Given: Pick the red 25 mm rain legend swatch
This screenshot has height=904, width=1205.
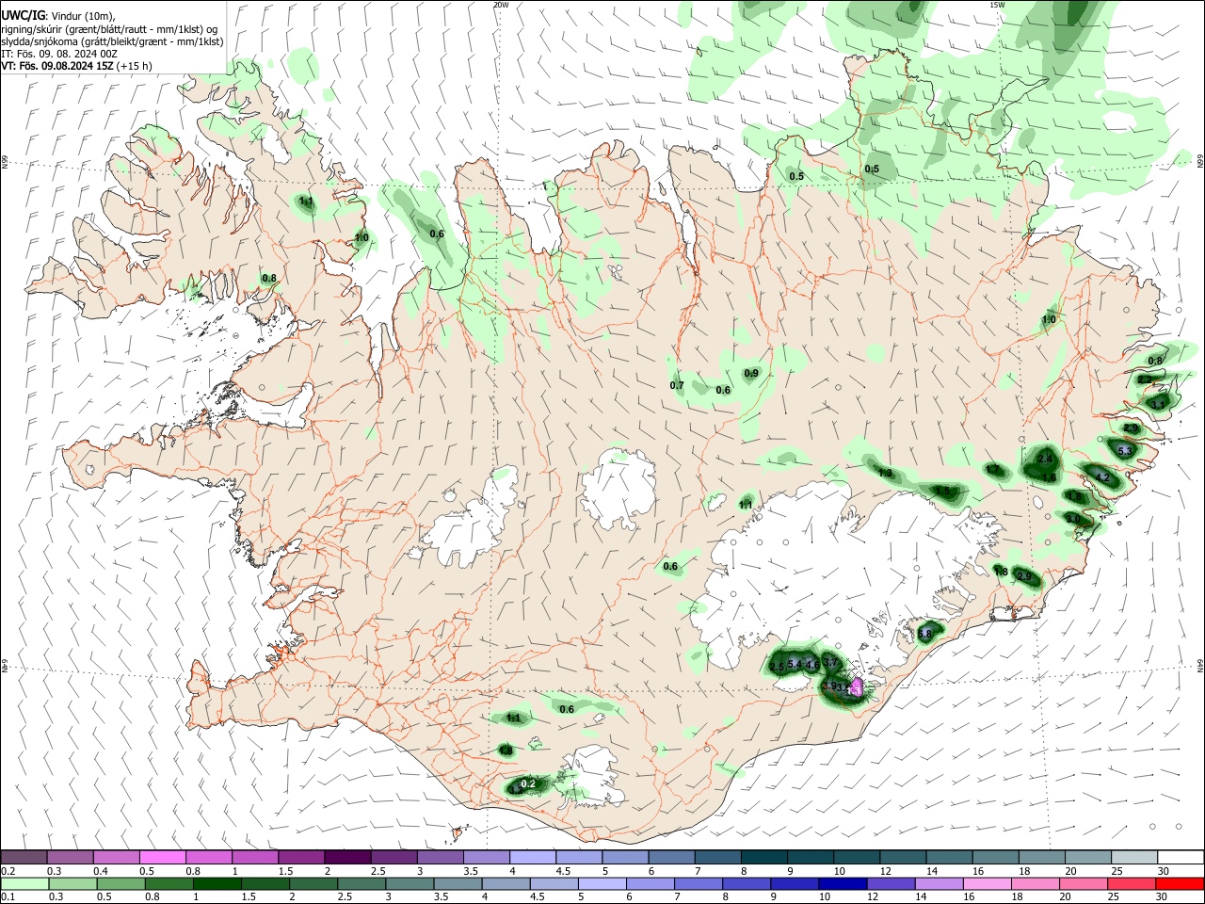Looking at the screenshot, I should [1131, 883].
